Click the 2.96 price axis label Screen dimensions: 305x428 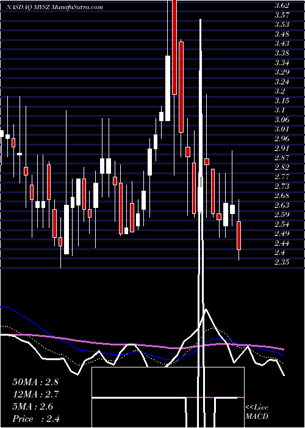point(282,139)
